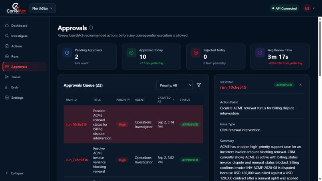
Task: Click the Approved Today checkmark icon
Action: point(131,53)
